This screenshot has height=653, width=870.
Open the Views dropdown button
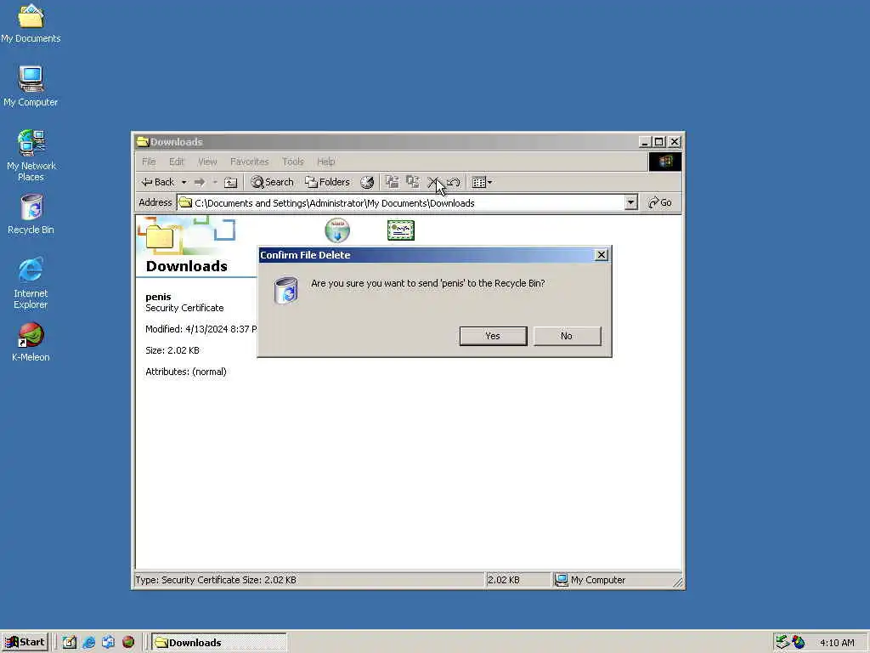click(x=482, y=182)
